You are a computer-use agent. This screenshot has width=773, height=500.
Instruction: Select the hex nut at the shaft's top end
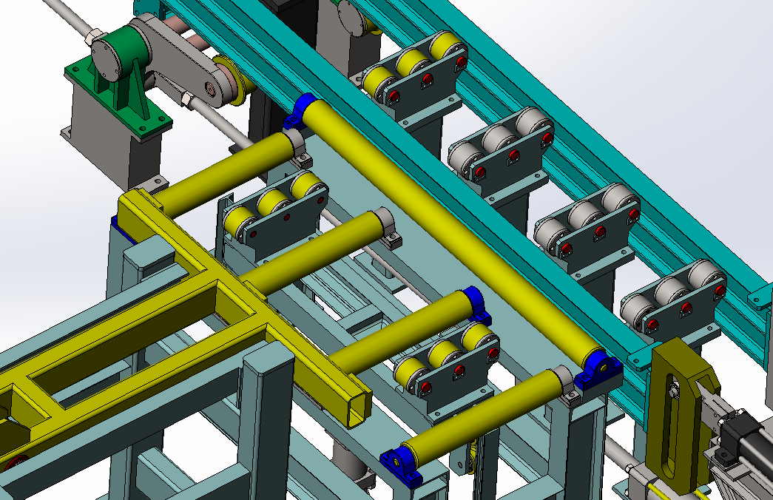coord(94,36)
